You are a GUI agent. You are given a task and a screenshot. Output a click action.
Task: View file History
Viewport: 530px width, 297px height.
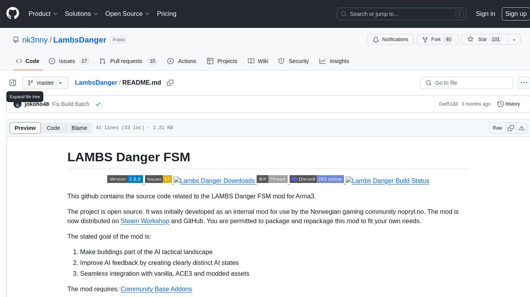509,104
